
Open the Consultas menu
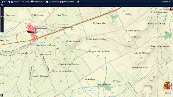coord(25,2)
